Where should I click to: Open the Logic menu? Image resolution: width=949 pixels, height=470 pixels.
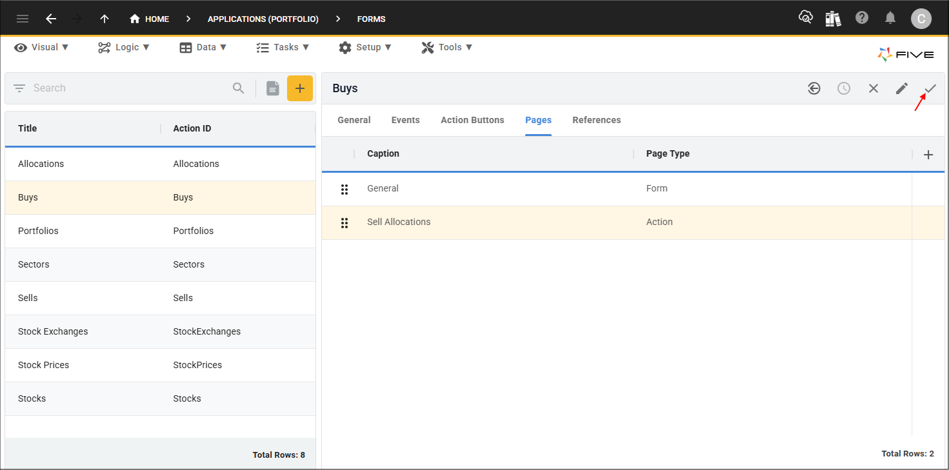tap(124, 47)
